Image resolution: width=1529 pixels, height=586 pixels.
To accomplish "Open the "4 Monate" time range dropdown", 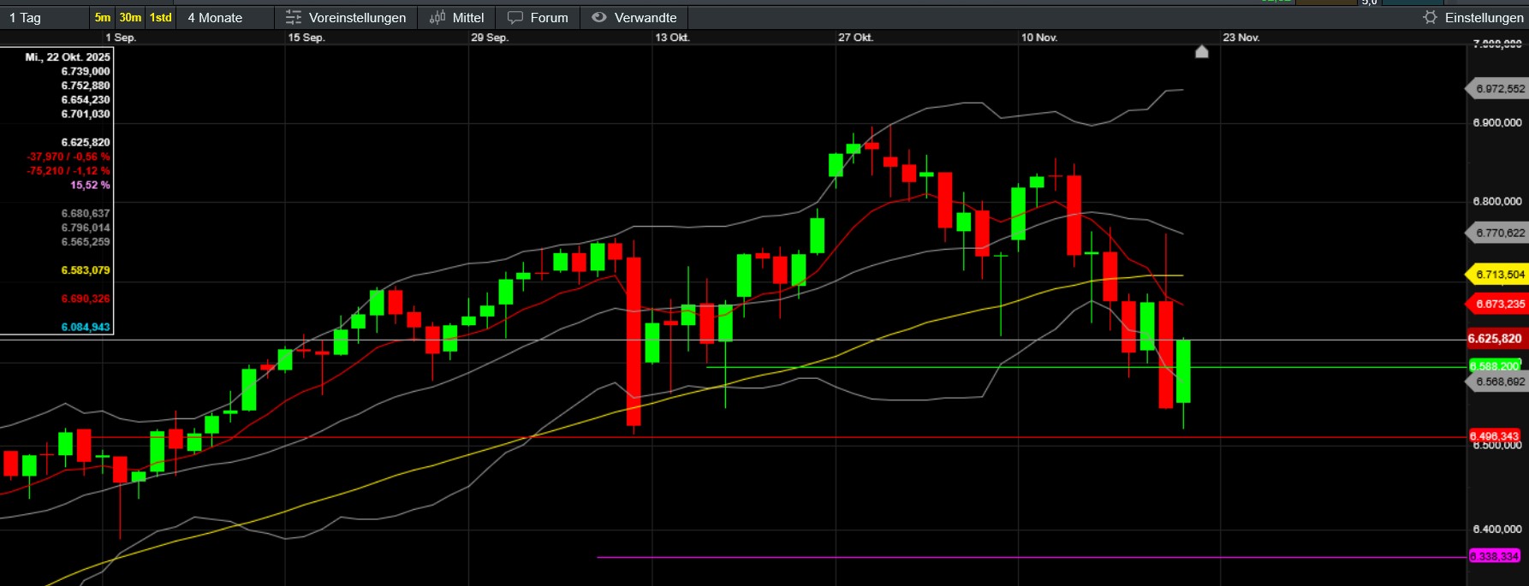I will pyautogui.click(x=225, y=18).
